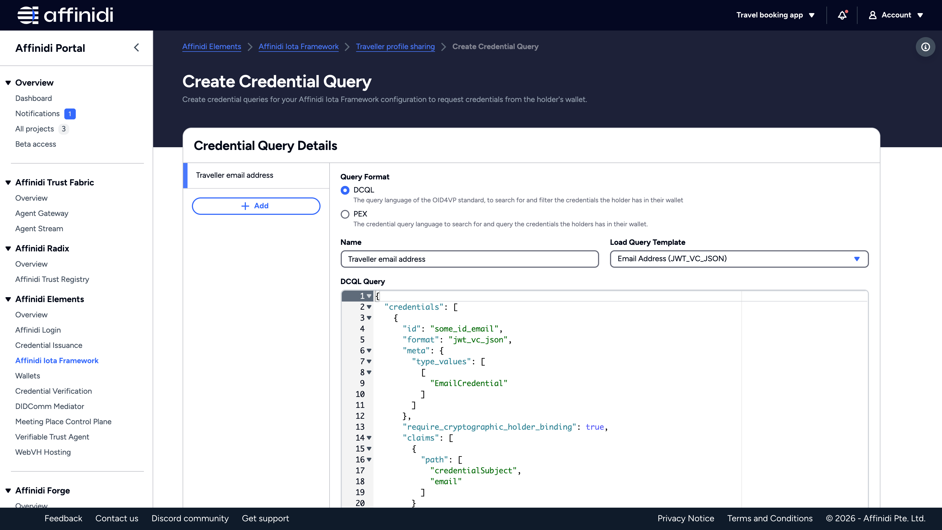
Task: Open Dashboard in the sidebar
Action: pyautogui.click(x=34, y=98)
